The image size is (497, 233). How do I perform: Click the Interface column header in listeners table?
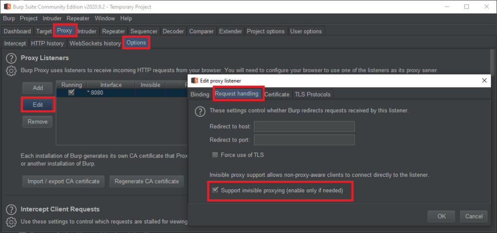tap(111, 85)
